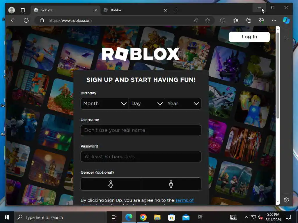298x223 pixels.
Task: Open Microsoft Edge from the taskbar
Action: 129,217
